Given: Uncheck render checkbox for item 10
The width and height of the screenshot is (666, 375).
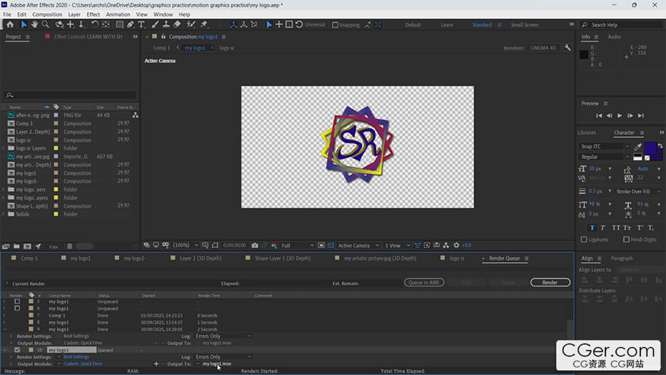Looking at the screenshot, I should click(x=17, y=350).
